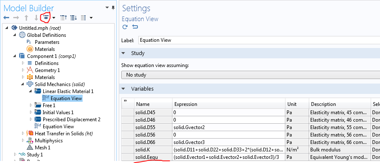
Task: Click the Label input field
Action: tap(259, 40)
